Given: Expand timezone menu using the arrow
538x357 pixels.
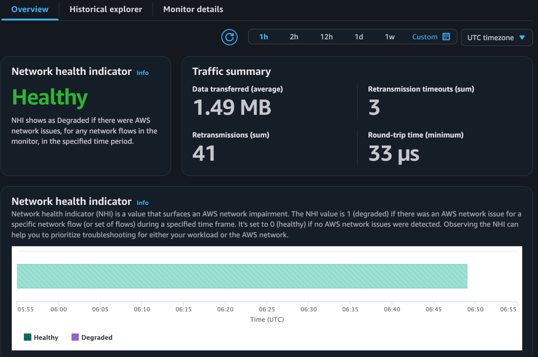Looking at the screenshot, I should click(x=522, y=37).
